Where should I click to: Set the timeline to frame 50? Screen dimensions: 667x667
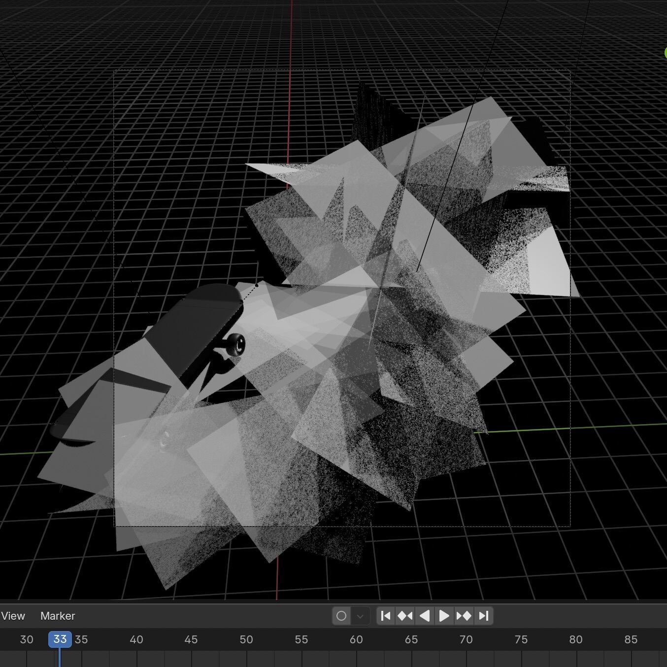tap(246, 639)
